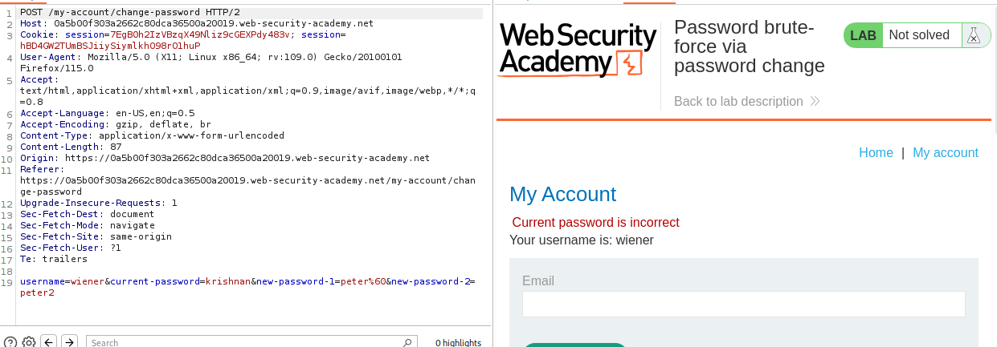Screen dimensions: 997x347
Task: Click the 0 highlights indicator
Action: [x=459, y=342]
